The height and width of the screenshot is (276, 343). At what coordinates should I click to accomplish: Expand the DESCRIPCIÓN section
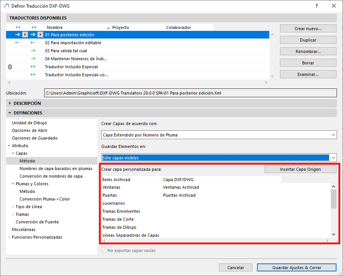[x=27, y=103]
